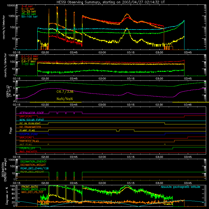
Task: Click the GOES magenta curve bump near 03:13
Action: tap(128, 93)
